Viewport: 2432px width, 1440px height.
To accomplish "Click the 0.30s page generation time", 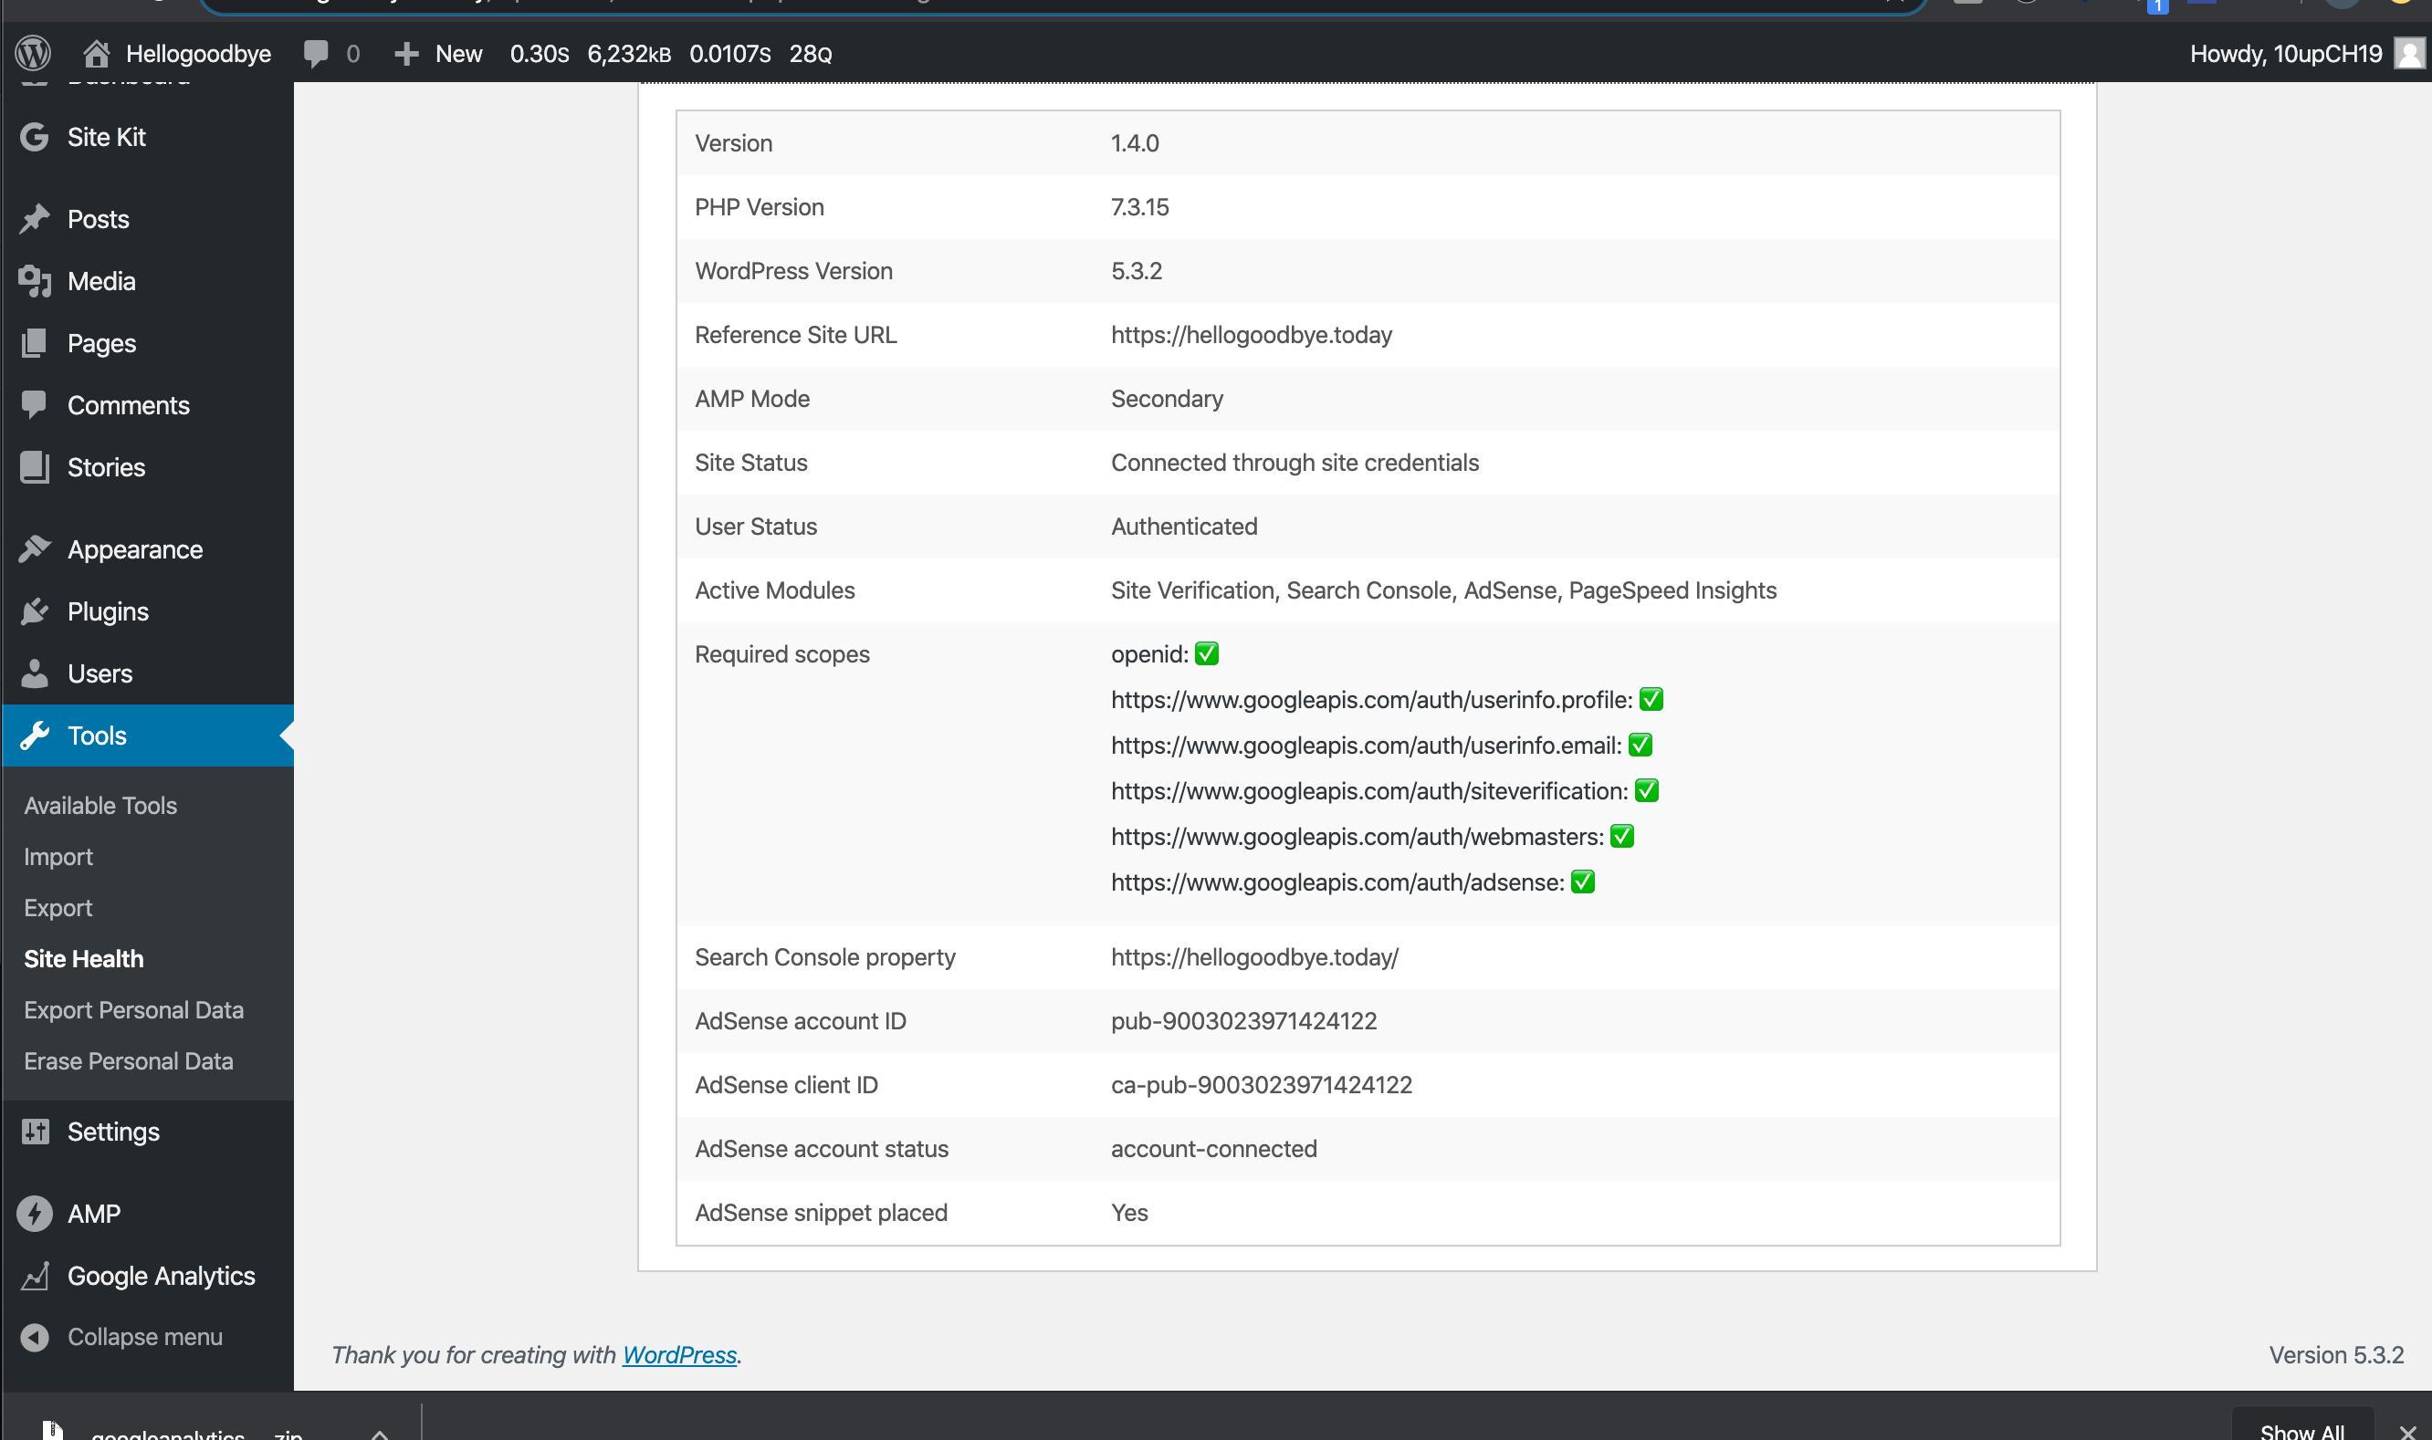I will (x=540, y=53).
